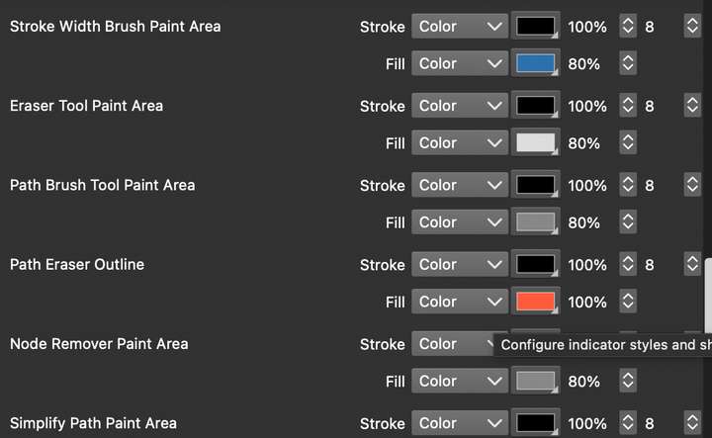Click gray fill swatch for Node Remover
This screenshot has height=438, width=712.
[x=536, y=381]
